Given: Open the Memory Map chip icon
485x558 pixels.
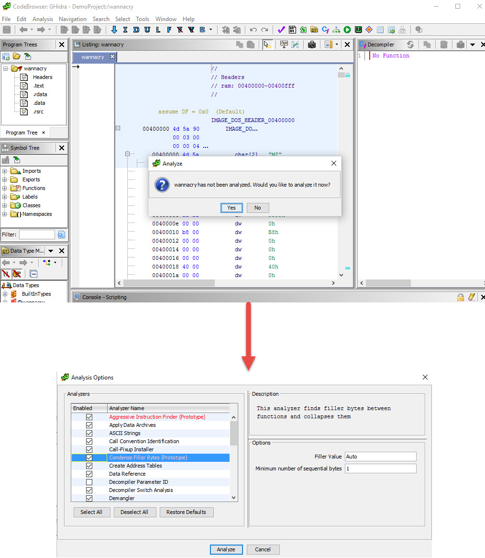Looking at the screenshot, I should tap(358, 30).
